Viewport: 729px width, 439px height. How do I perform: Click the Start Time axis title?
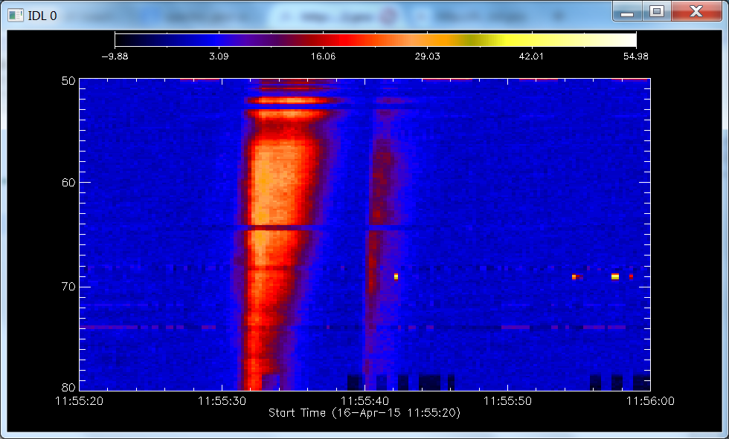tap(364, 412)
